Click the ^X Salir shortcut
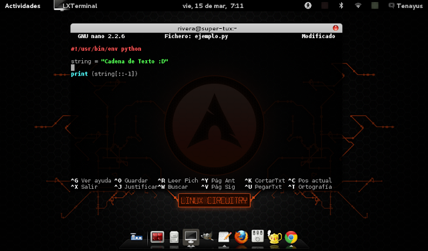Screen dimensions: 428x251 pyautogui.click(x=84, y=187)
